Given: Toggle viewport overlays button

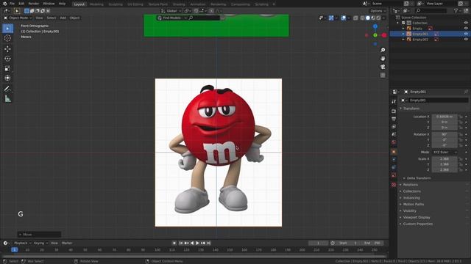Looking at the screenshot, I should 344,18.
